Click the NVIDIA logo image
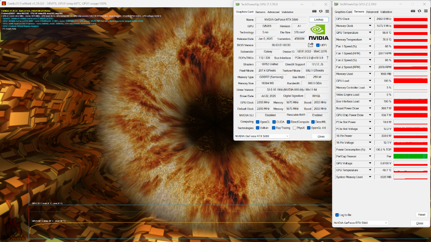The image size is (431, 242). tap(319, 33)
